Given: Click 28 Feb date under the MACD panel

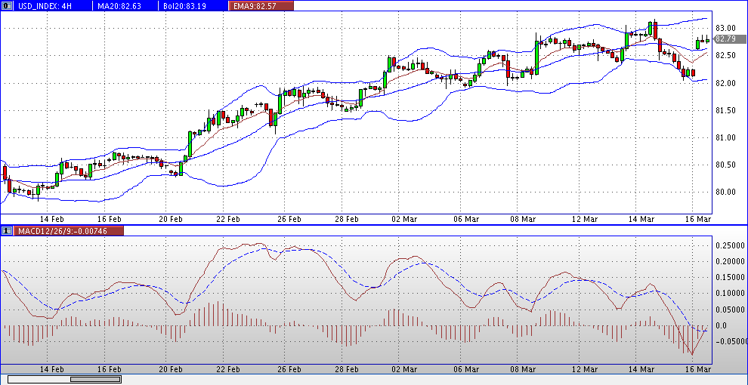Looking at the screenshot, I should coord(346,369).
